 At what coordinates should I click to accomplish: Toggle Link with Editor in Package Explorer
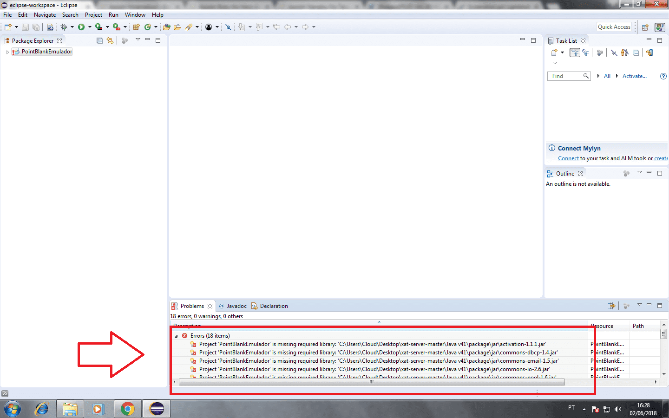point(110,40)
